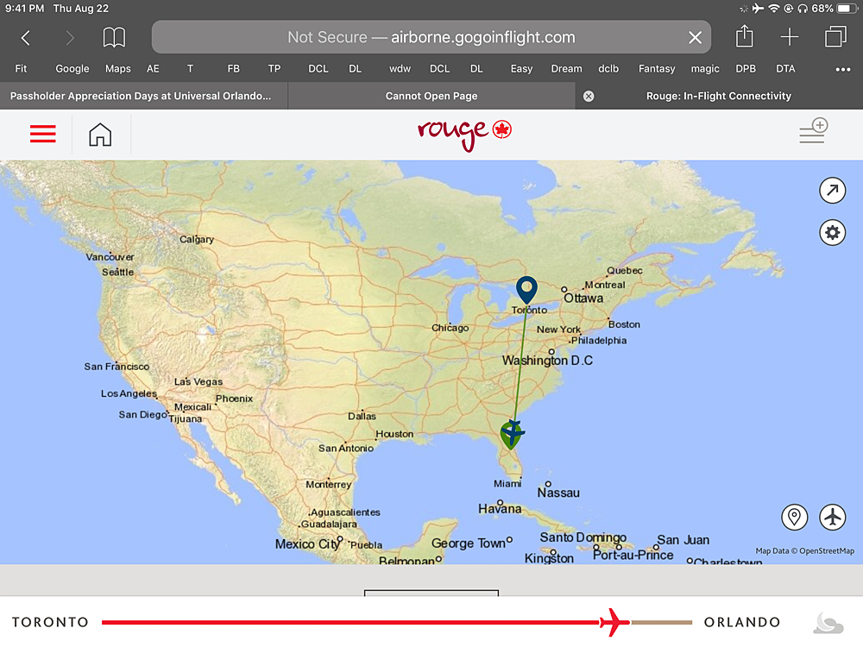Open the dclb bookmark
This screenshot has width=863, height=647.
tap(608, 69)
